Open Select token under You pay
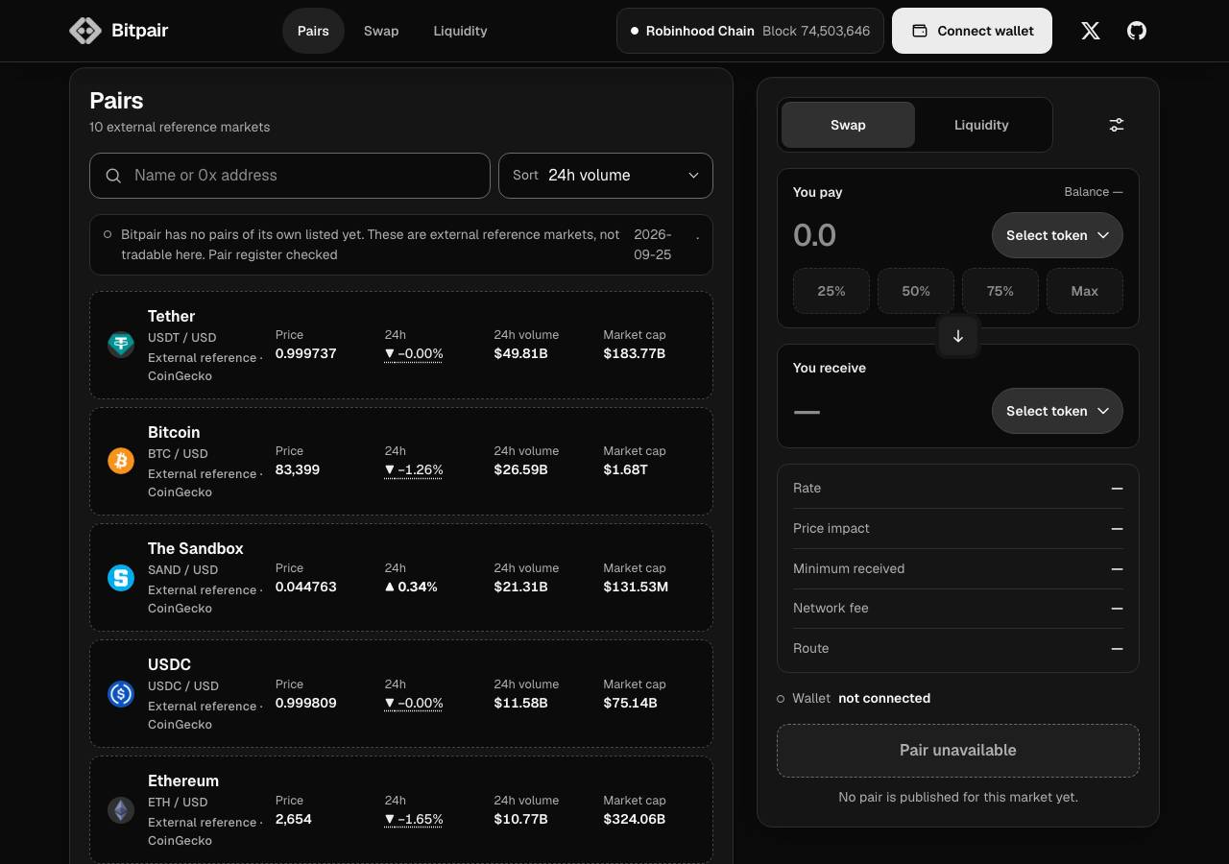Screen dimensions: 1229x864 coord(1057,235)
